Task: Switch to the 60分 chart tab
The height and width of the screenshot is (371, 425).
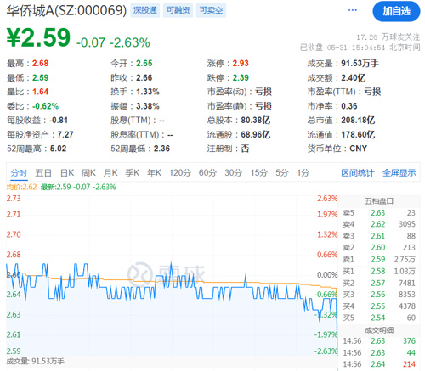Action: pos(207,172)
